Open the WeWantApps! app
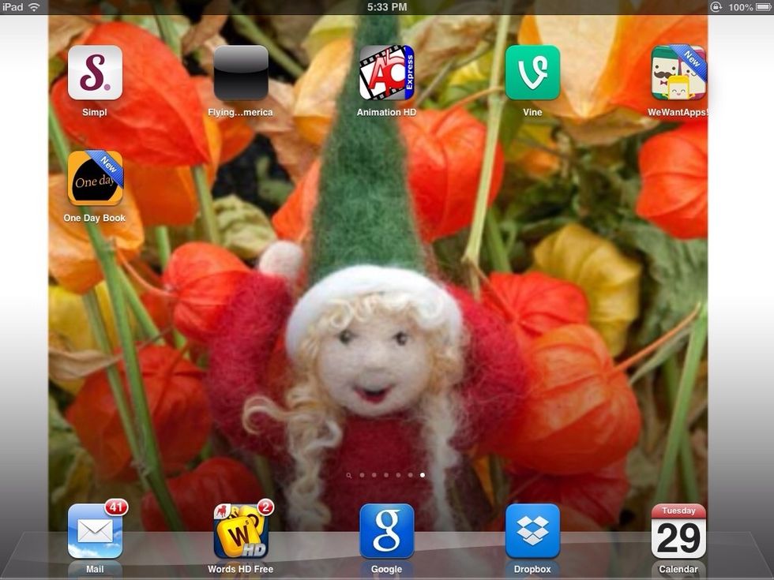Screen dimensions: 774x580 678,73
